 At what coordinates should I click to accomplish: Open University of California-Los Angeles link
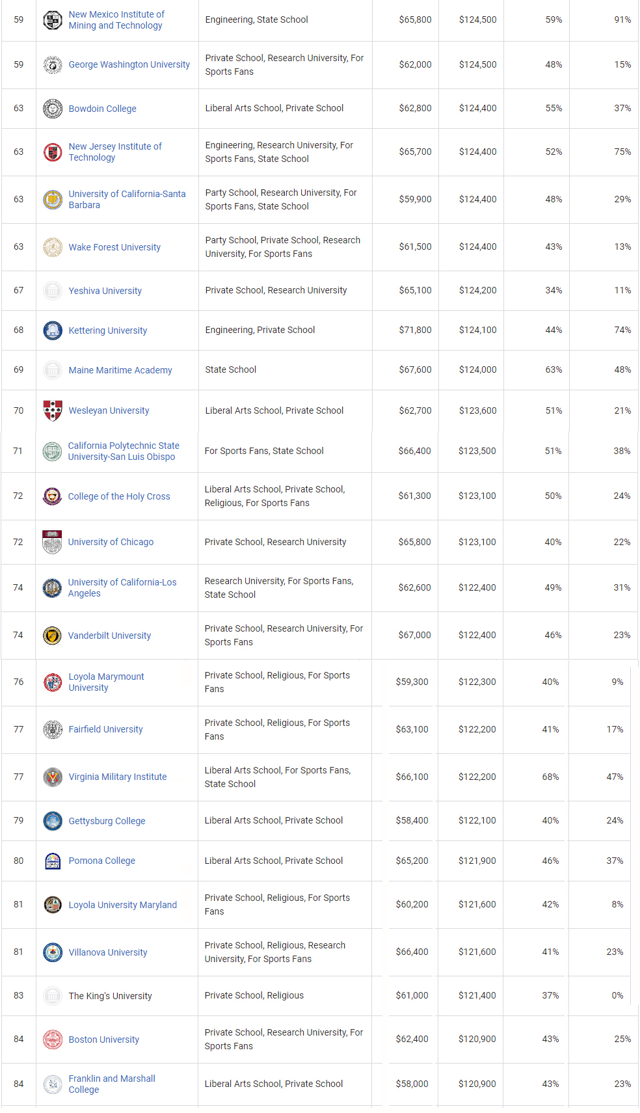coord(122,587)
